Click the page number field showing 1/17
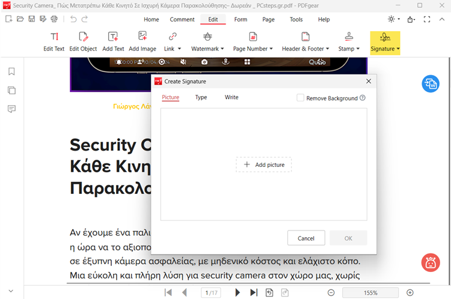 point(211,292)
